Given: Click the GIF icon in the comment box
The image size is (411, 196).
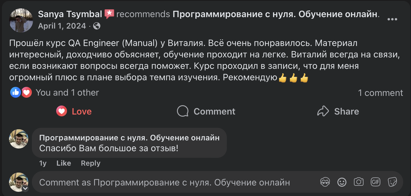Looking at the screenshot, I should 375,182.
